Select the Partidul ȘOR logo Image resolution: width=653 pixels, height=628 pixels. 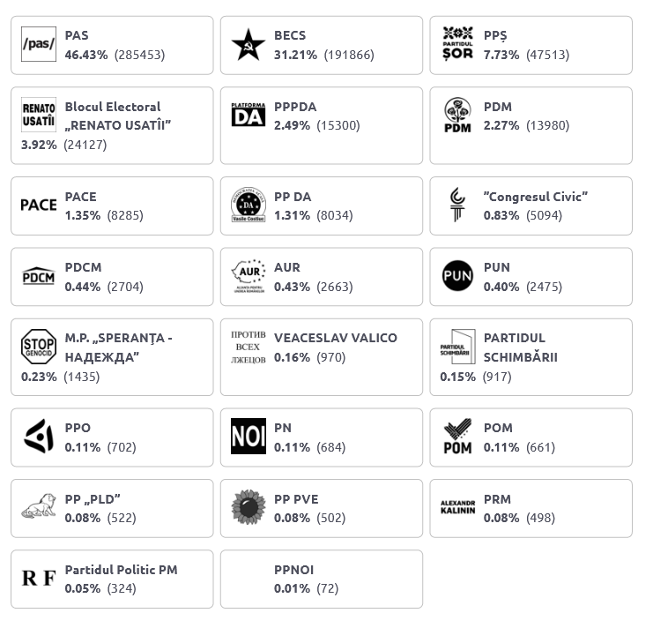point(457,44)
